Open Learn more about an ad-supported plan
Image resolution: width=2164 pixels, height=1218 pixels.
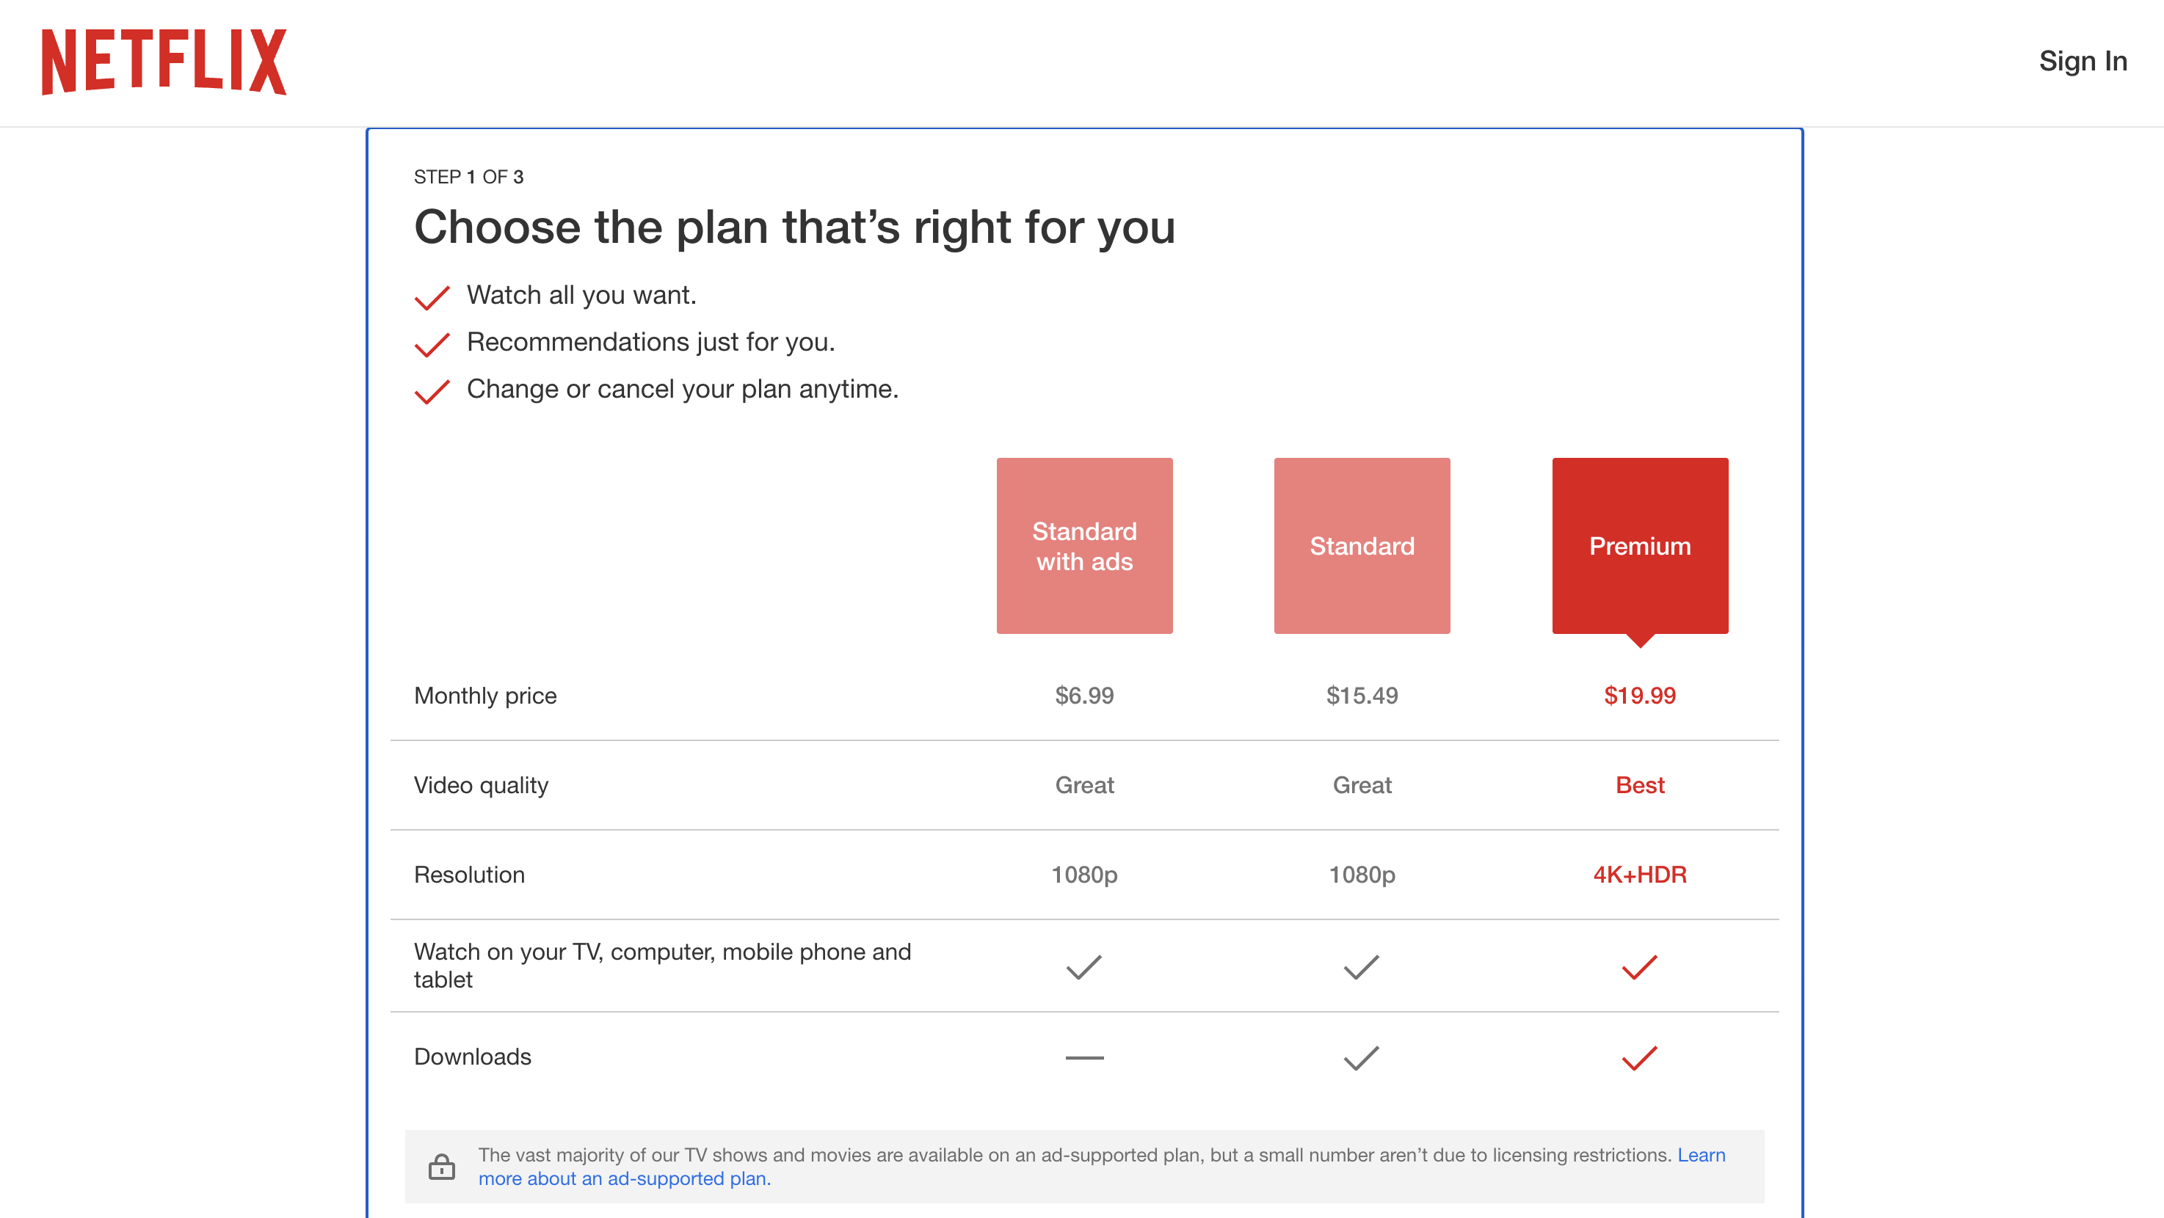[625, 1178]
